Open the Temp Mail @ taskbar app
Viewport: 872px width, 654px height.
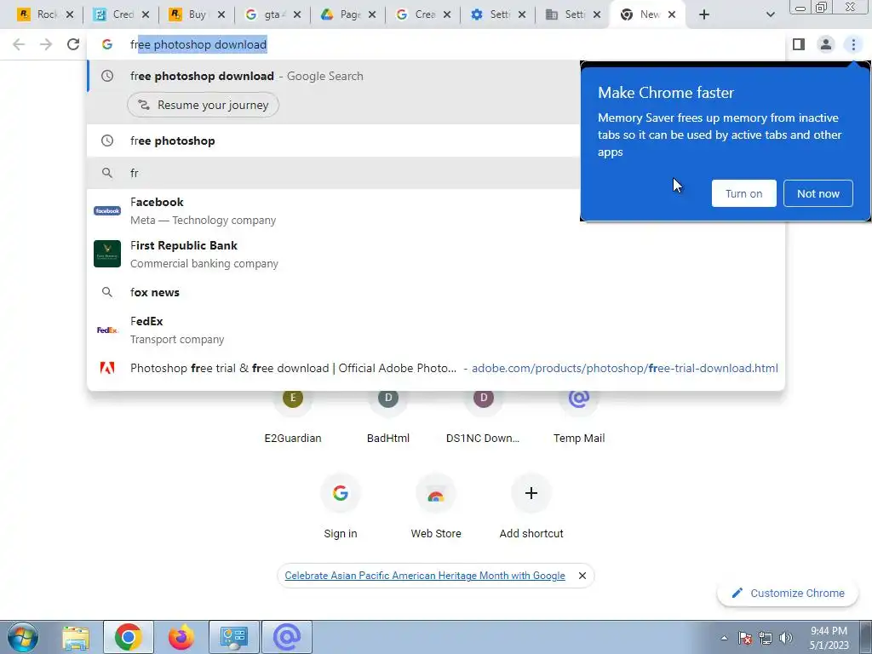click(x=287, y=637)
